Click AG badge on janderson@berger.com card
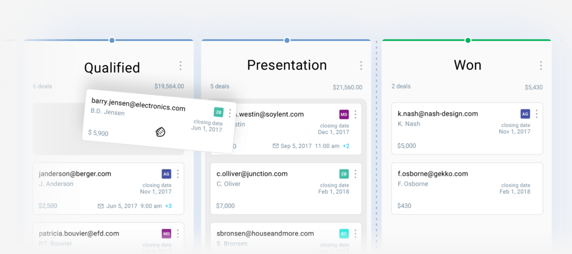This screenshot has width=572, height=254. click(x=166, y=174)
